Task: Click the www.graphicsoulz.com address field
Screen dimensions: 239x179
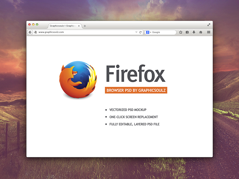Action: coord(85,32)
